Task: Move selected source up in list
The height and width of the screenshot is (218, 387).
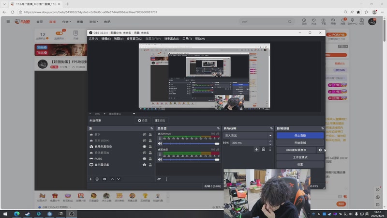Action: click(x=112, y=179)
